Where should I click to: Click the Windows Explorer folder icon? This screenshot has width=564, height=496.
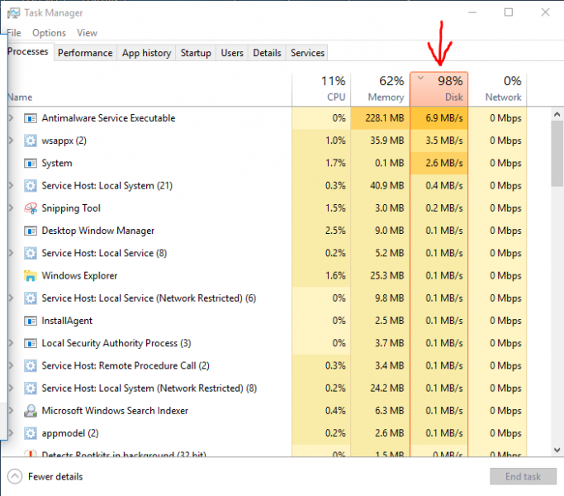31,276
